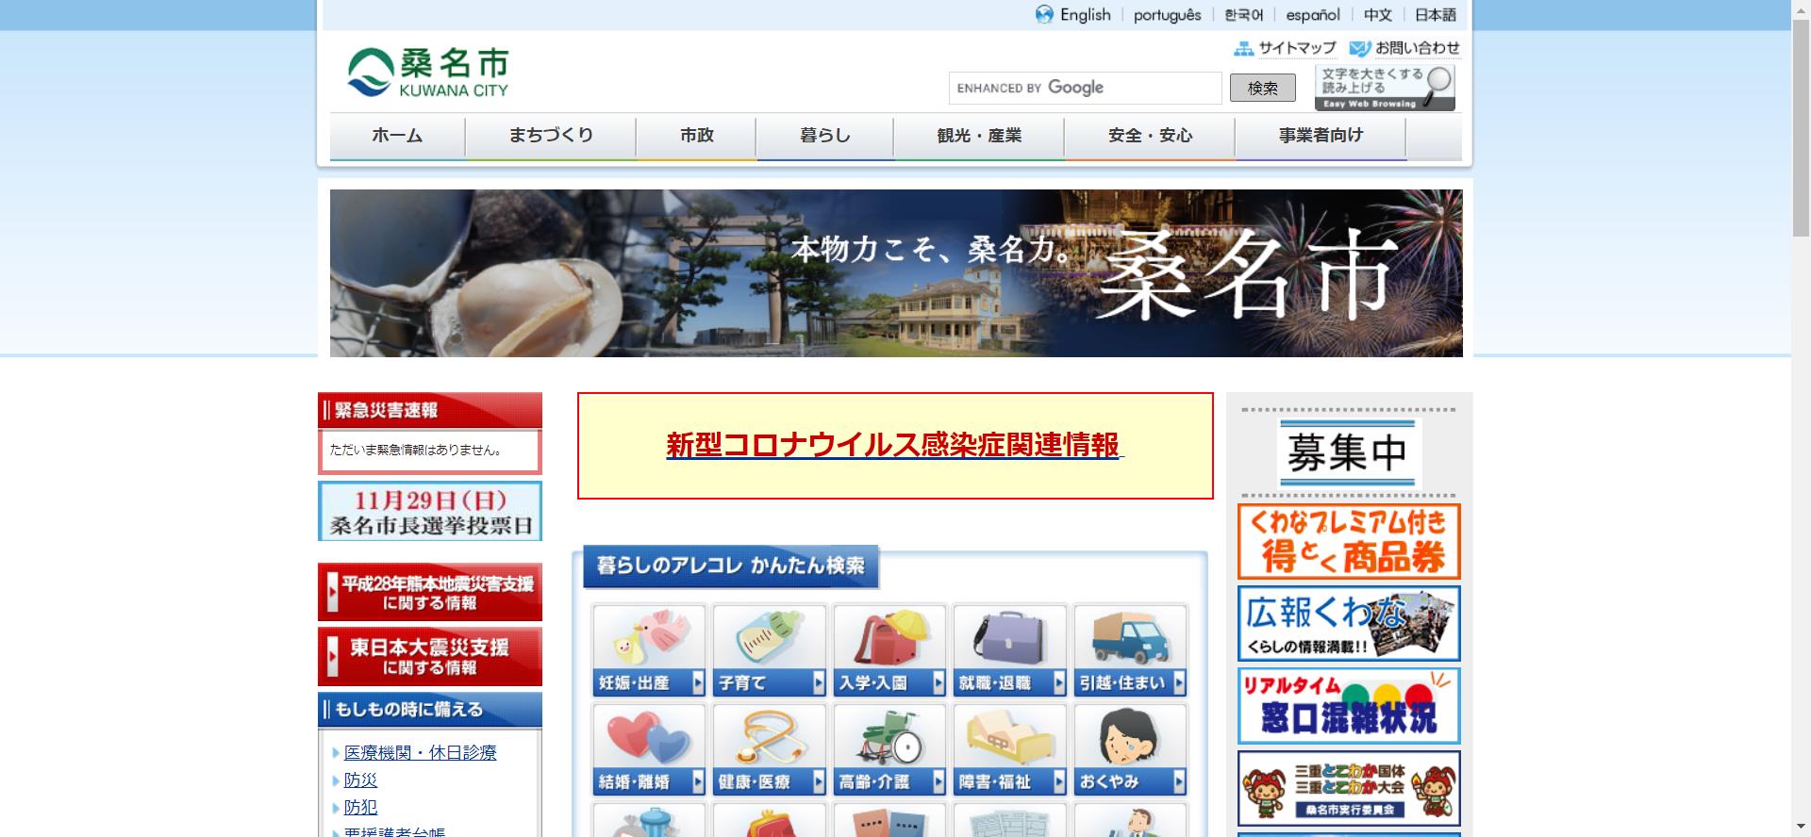Image resolution: width=1811 pixels, height=837 pixels.
Task: Click the Google search input field
Action: (1085, 88)
